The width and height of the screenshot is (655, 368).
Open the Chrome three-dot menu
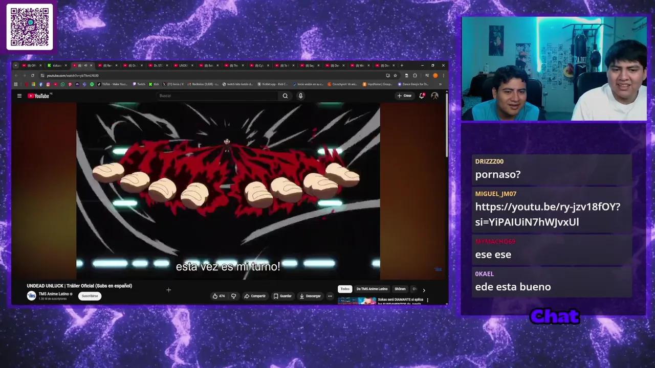coord(443,76)
